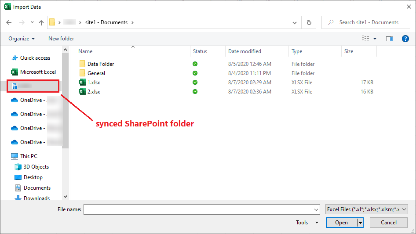Screen dimensions: 416x234
Task: Click the Data Folder folder icon
Action: (82, 64)
